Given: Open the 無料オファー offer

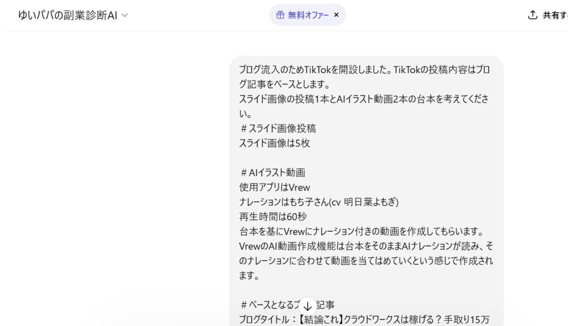Looking at the screenshot, I should [x=308, y=15].
